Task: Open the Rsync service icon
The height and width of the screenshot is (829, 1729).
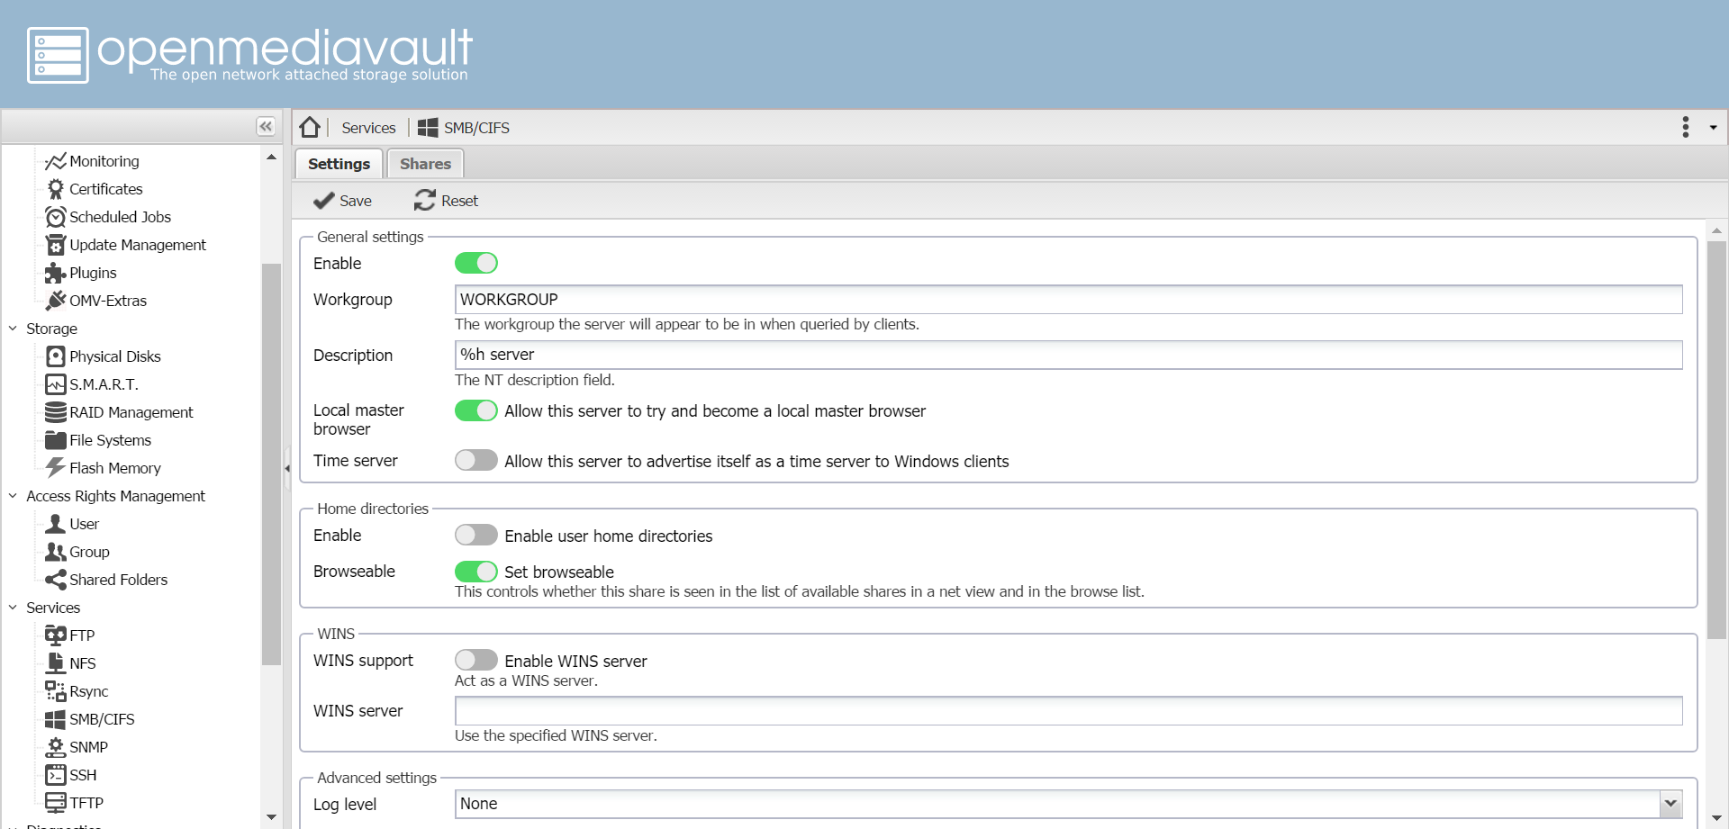Action: (x=56, y=691)
